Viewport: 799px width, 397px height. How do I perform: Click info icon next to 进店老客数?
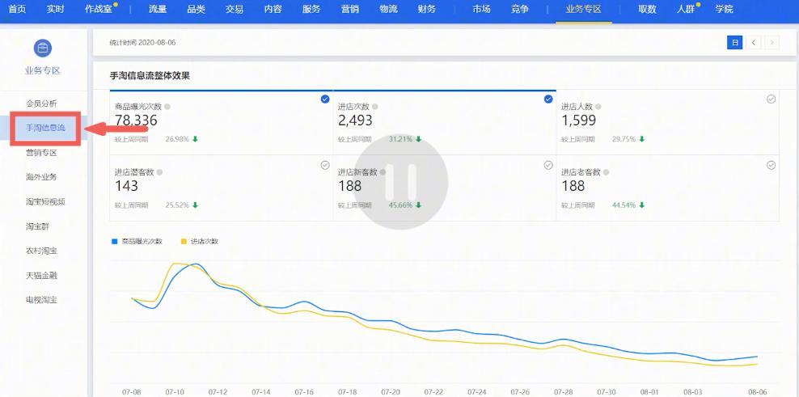tap(607, 172)
